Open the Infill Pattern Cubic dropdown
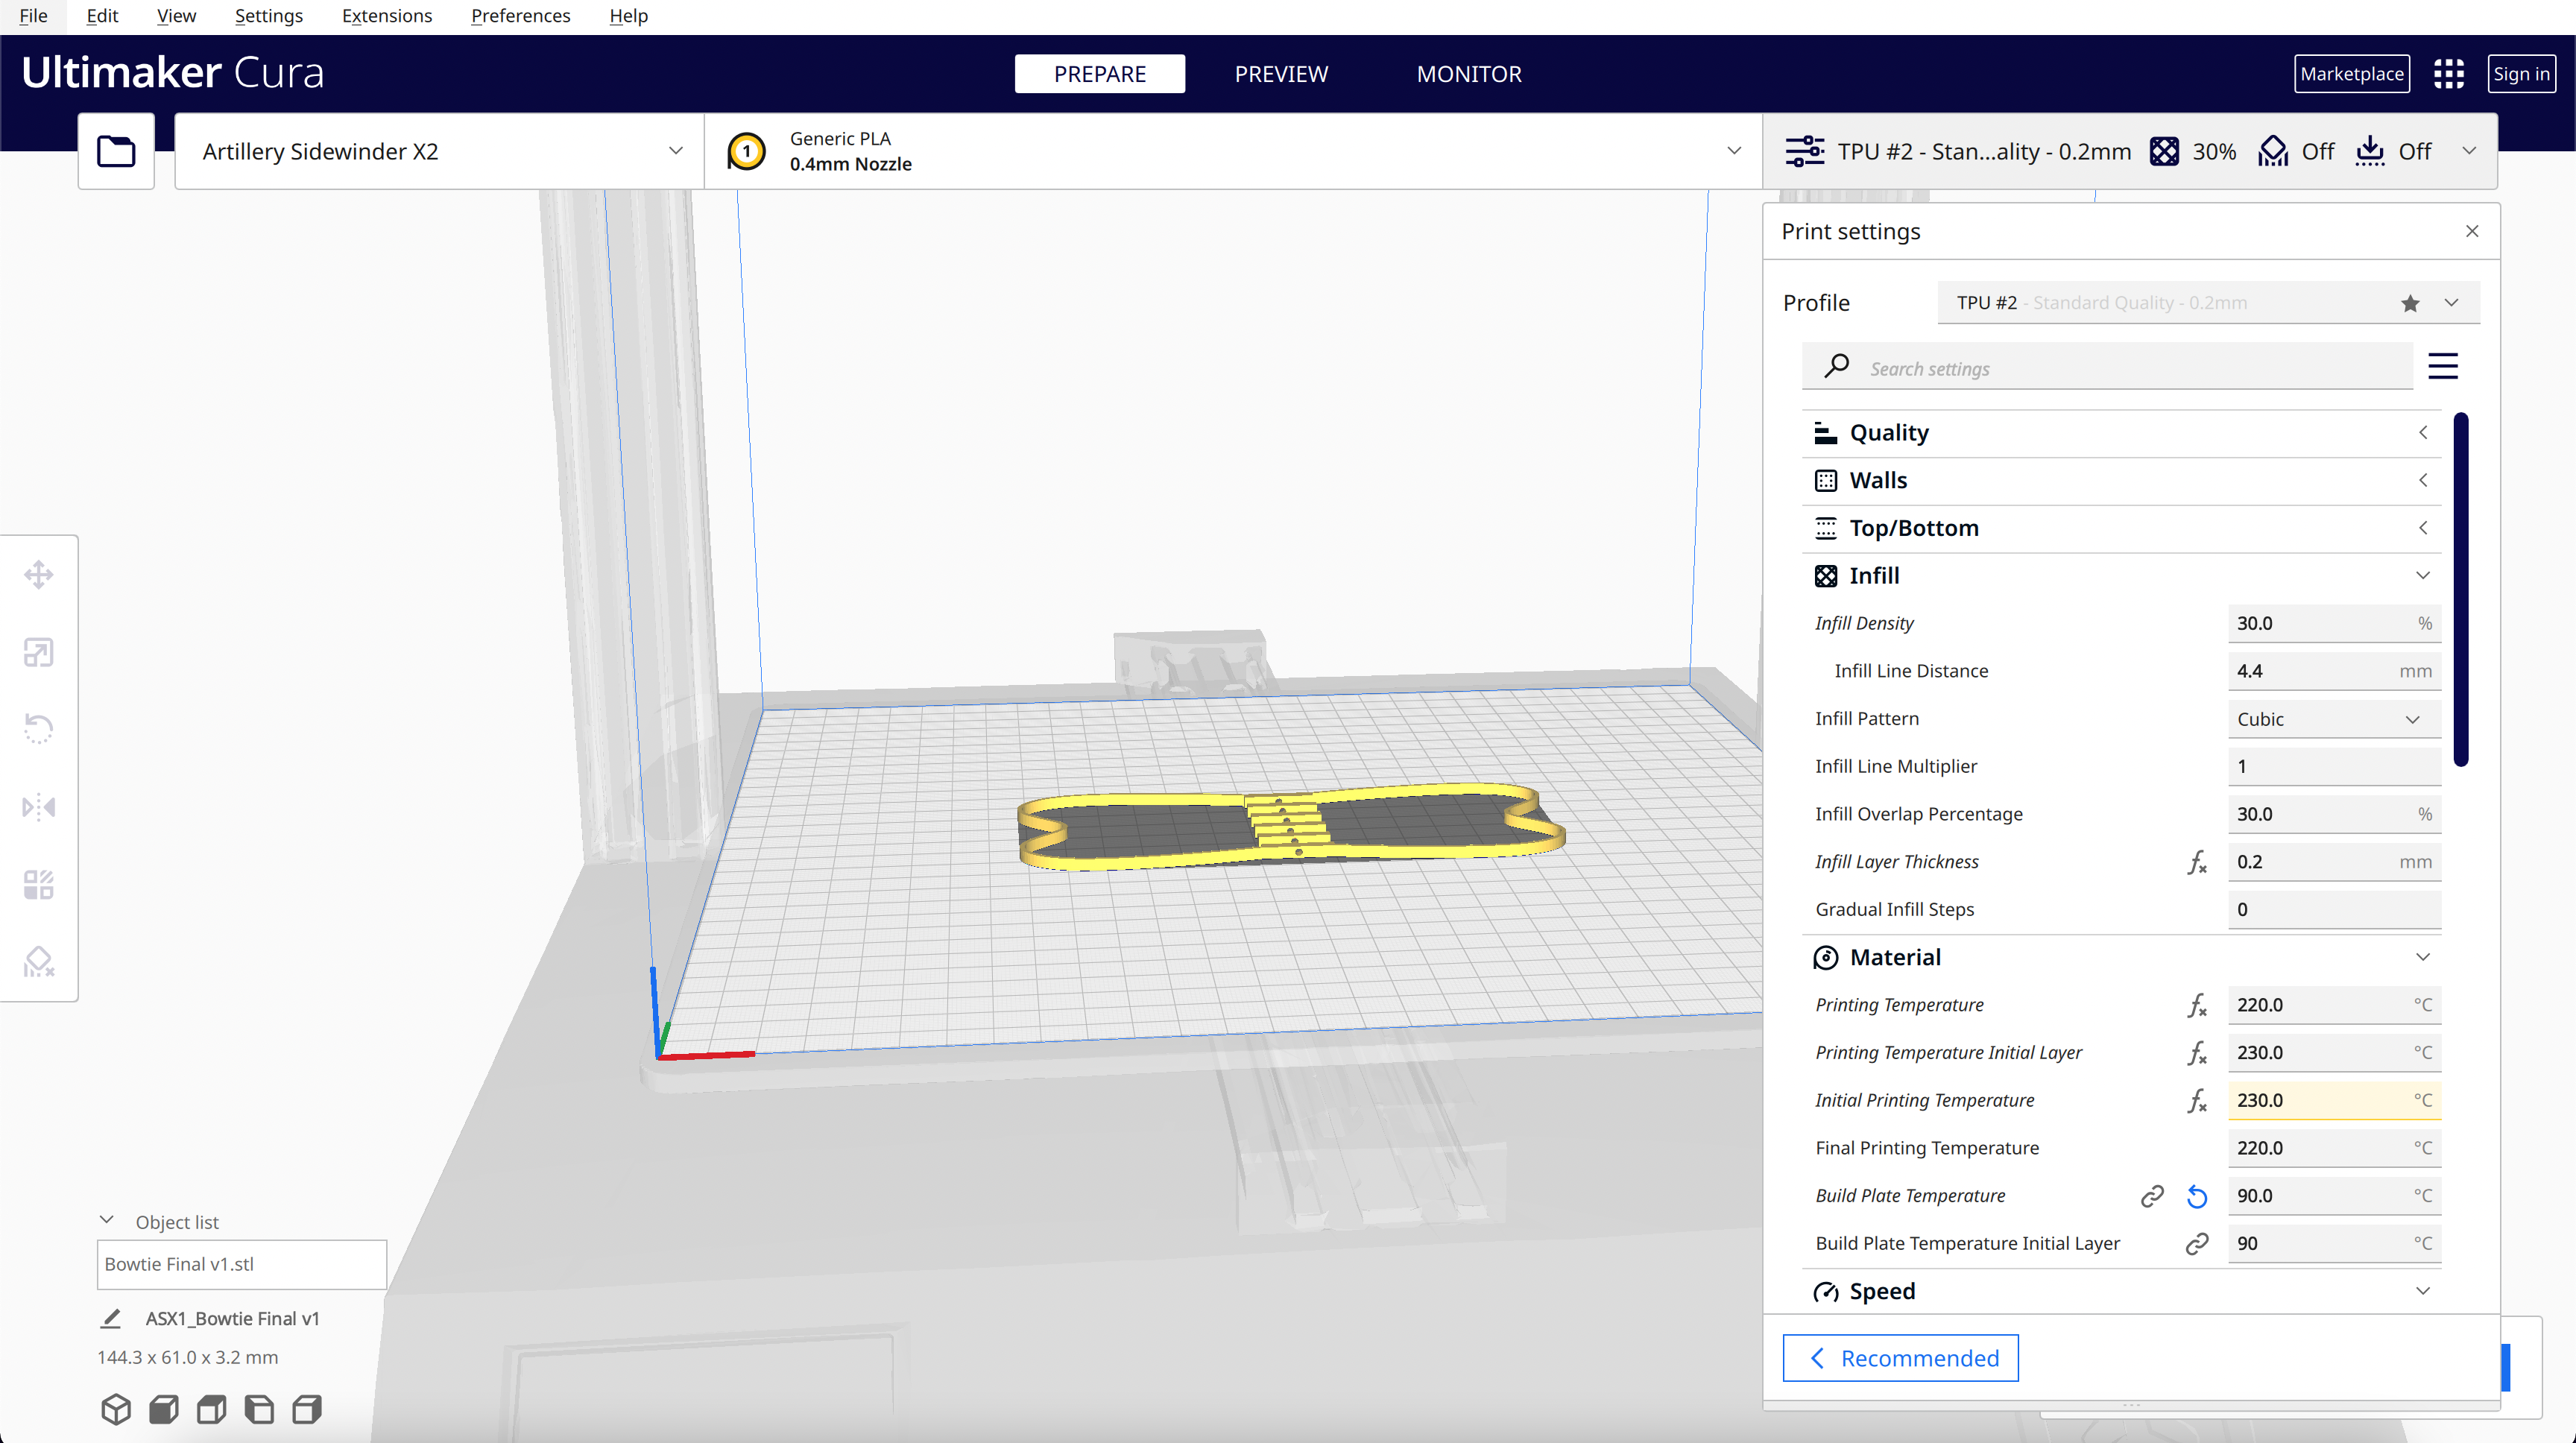The image size is (2576, 1443). (2334, 719)
